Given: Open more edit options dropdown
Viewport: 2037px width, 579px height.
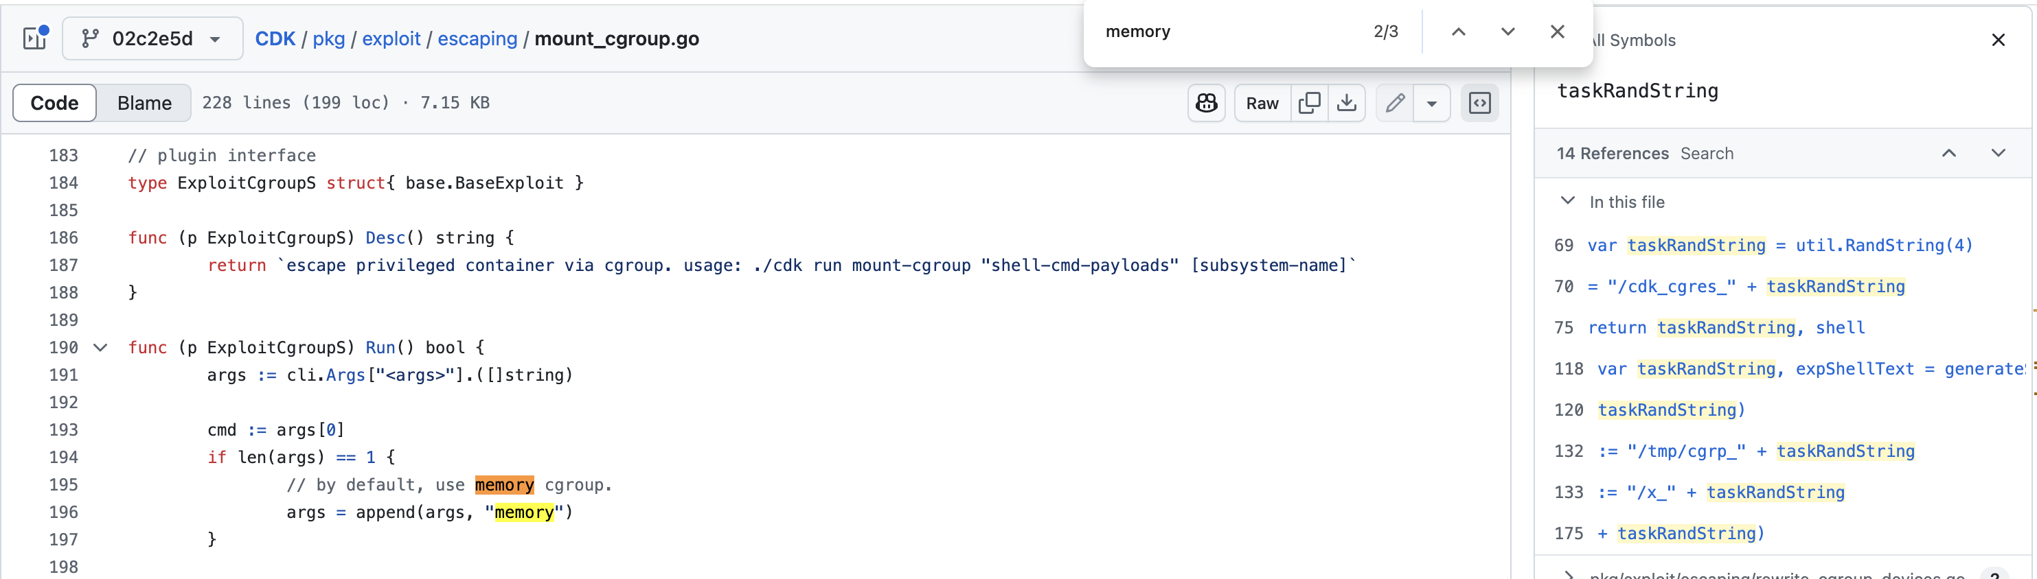Looking at the screenshot, I should [x=1431, y=103].
